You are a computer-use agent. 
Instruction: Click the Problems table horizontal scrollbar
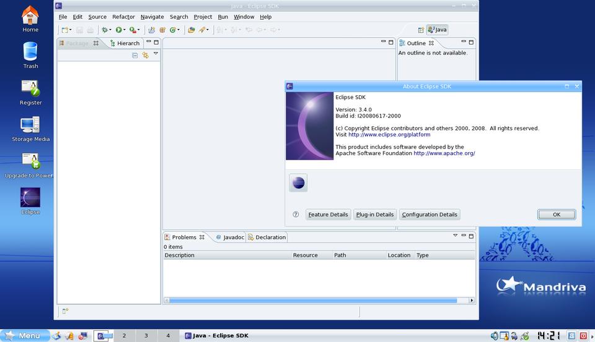coord(313,301)
